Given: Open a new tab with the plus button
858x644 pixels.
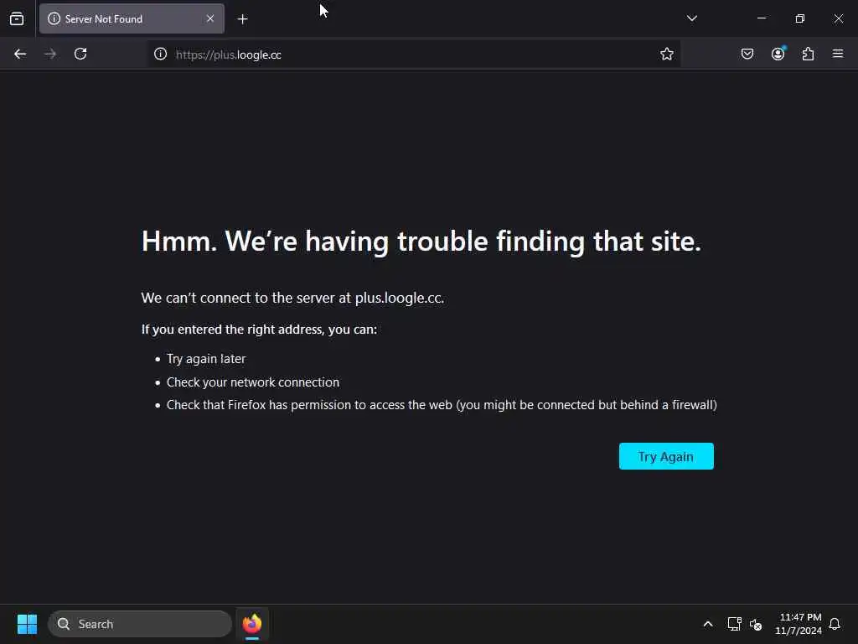Looking at the screenshot, I should 242,19.
